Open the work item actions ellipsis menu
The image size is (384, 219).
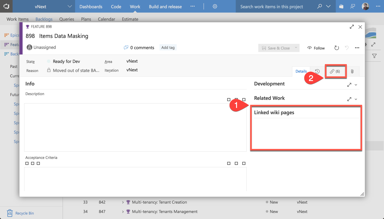pyautogui.click(x=357, y=48)
